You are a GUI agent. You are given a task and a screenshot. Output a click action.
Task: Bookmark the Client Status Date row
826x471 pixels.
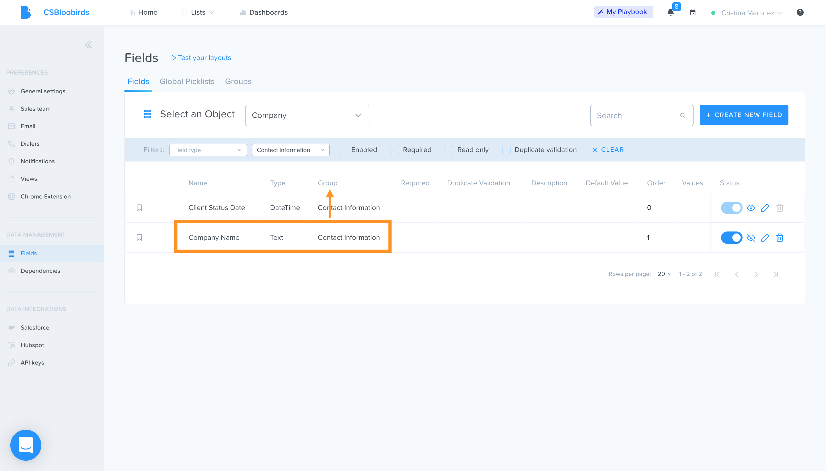point(139,208)
